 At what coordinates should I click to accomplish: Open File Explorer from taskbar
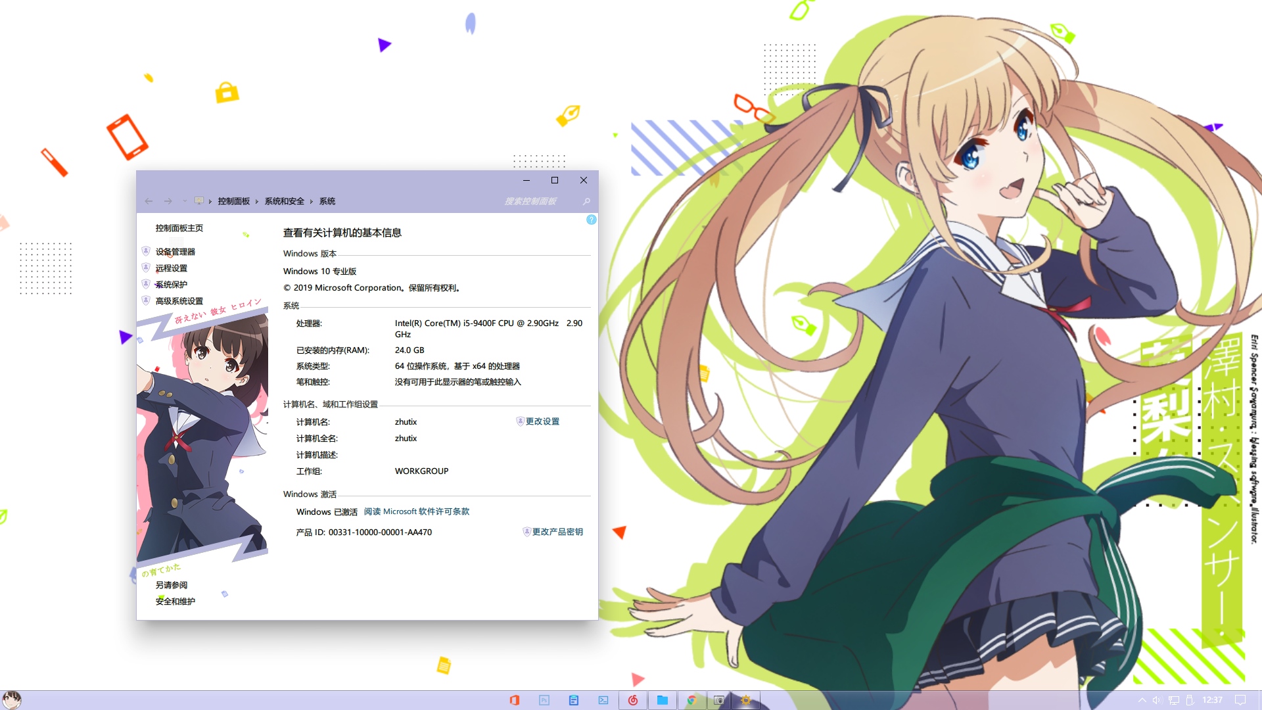[663, 700]
